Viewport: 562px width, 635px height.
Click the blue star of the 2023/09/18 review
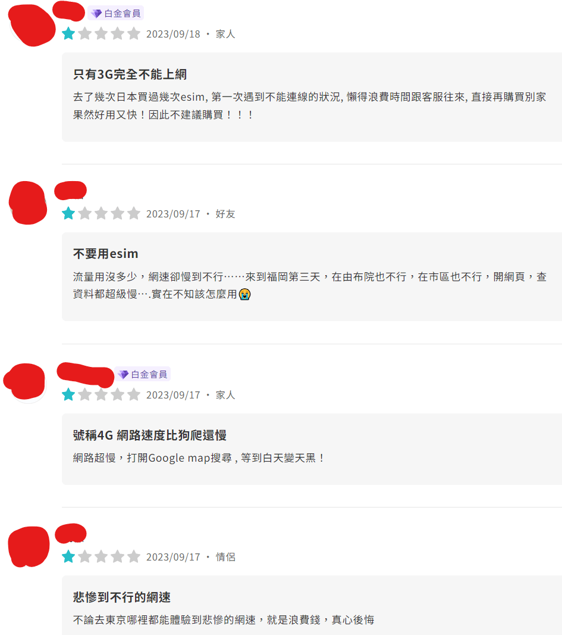pos(68,33)
